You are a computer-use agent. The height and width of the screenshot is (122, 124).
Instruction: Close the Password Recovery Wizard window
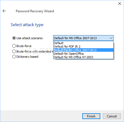pos(120,4)
